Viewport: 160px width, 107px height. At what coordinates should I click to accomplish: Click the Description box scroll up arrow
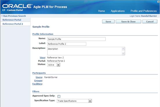(x=123, y=49)
